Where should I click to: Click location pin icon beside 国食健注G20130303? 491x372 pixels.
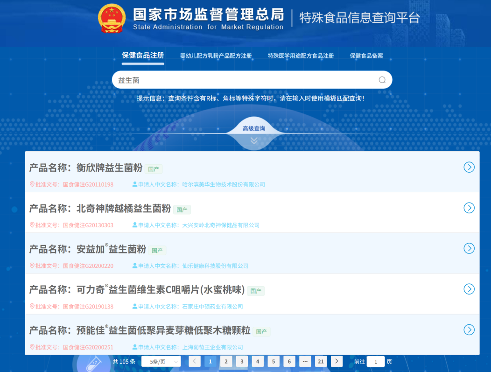coord(32,225)
